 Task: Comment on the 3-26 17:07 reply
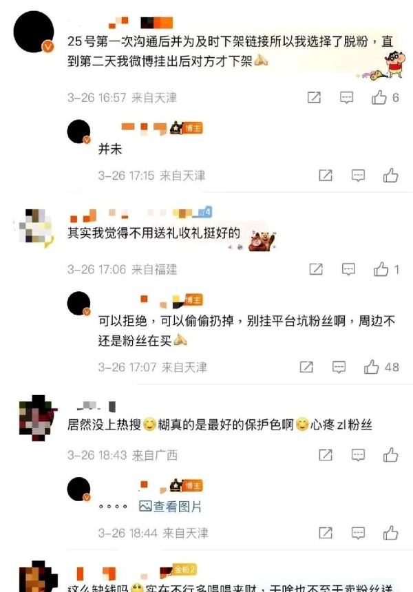[x=339, y=367]
